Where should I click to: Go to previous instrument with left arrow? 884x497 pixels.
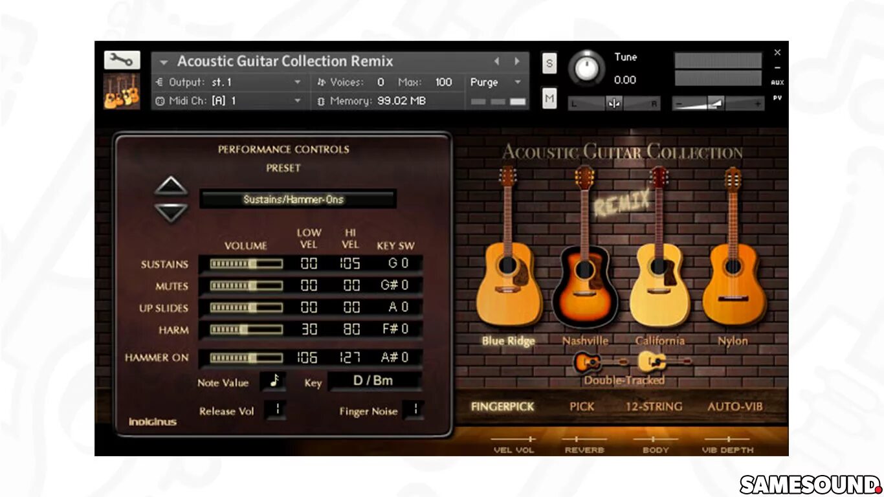click(x=497, y=61)
